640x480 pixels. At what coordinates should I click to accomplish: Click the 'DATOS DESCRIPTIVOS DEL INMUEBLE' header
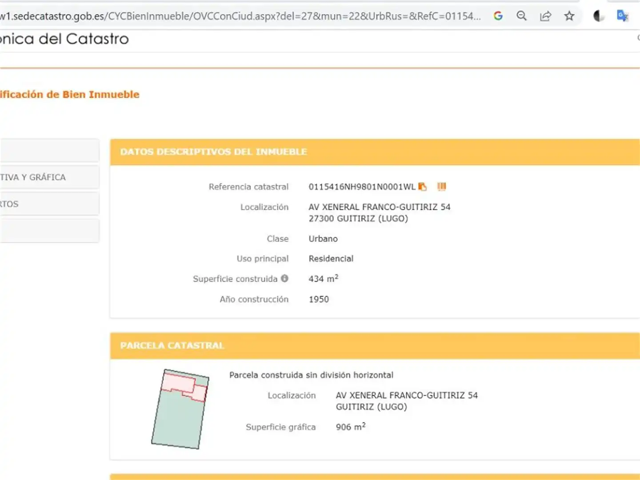[x=213, y=152]
